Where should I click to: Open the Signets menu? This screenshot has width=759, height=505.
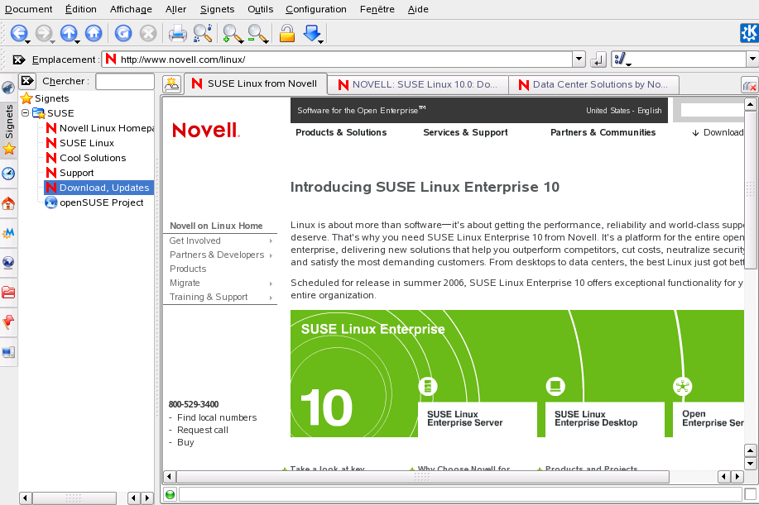pyautogui.click(x=217, y=9)
